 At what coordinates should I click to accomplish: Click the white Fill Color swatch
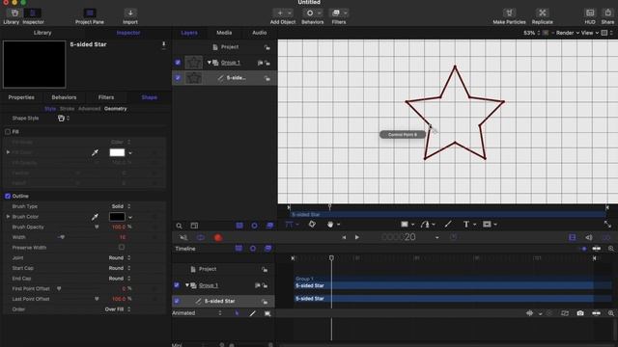click(117, 152)
